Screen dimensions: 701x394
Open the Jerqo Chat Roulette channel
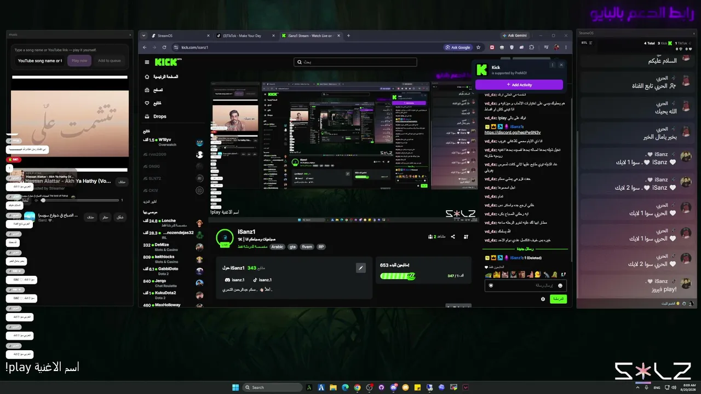click(173, 283)
